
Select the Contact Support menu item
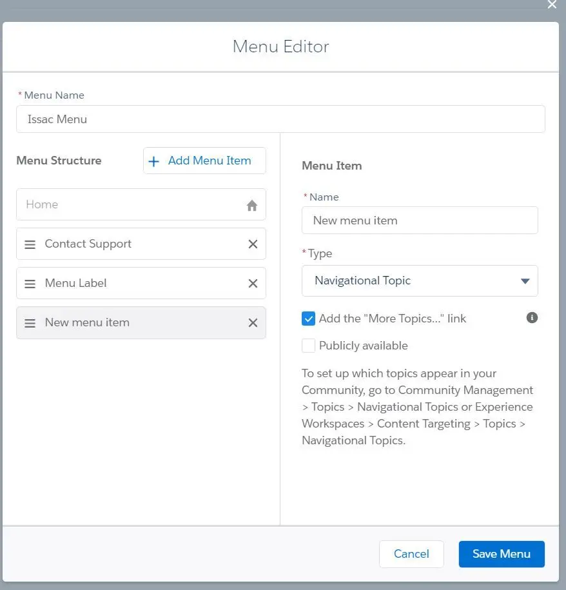(x=141, y=244)
